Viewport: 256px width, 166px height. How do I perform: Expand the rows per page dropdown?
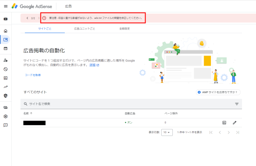coord(167,132)
